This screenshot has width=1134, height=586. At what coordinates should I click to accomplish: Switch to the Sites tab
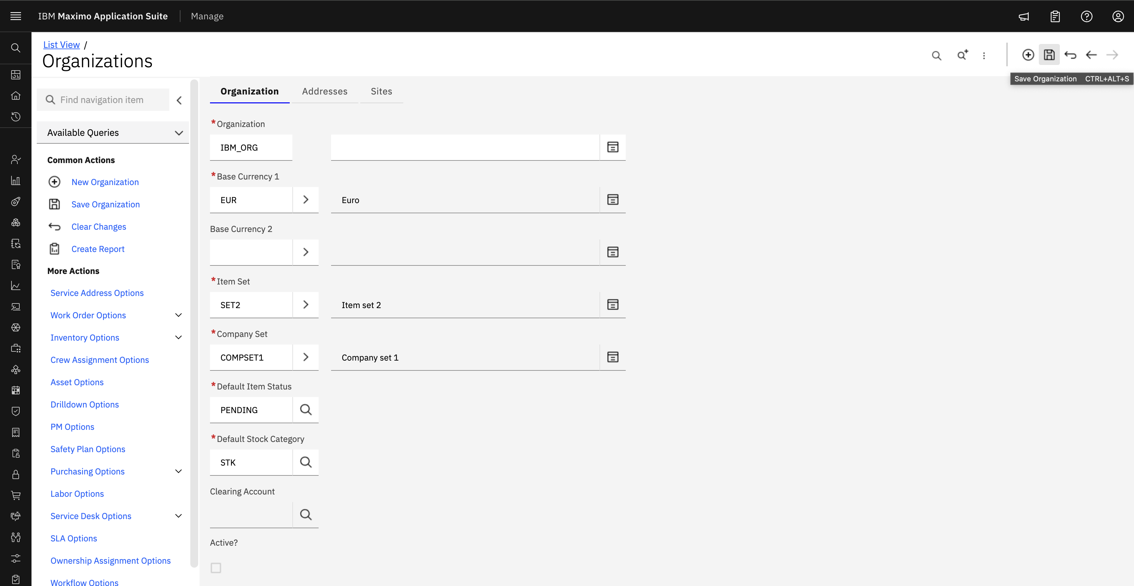click(x=381, y=91)
